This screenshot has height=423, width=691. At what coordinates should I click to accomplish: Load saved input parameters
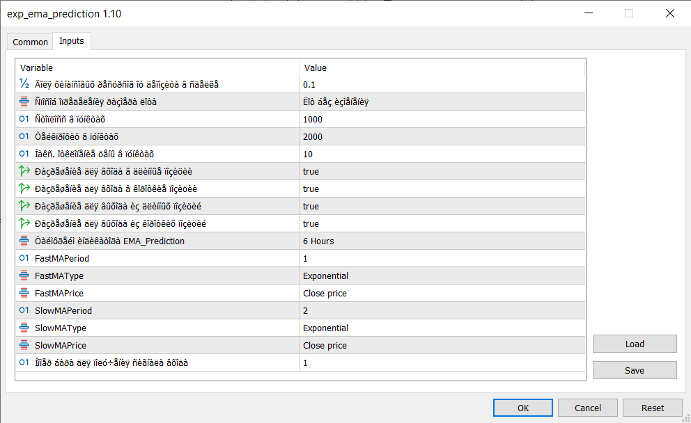(635, 344)
